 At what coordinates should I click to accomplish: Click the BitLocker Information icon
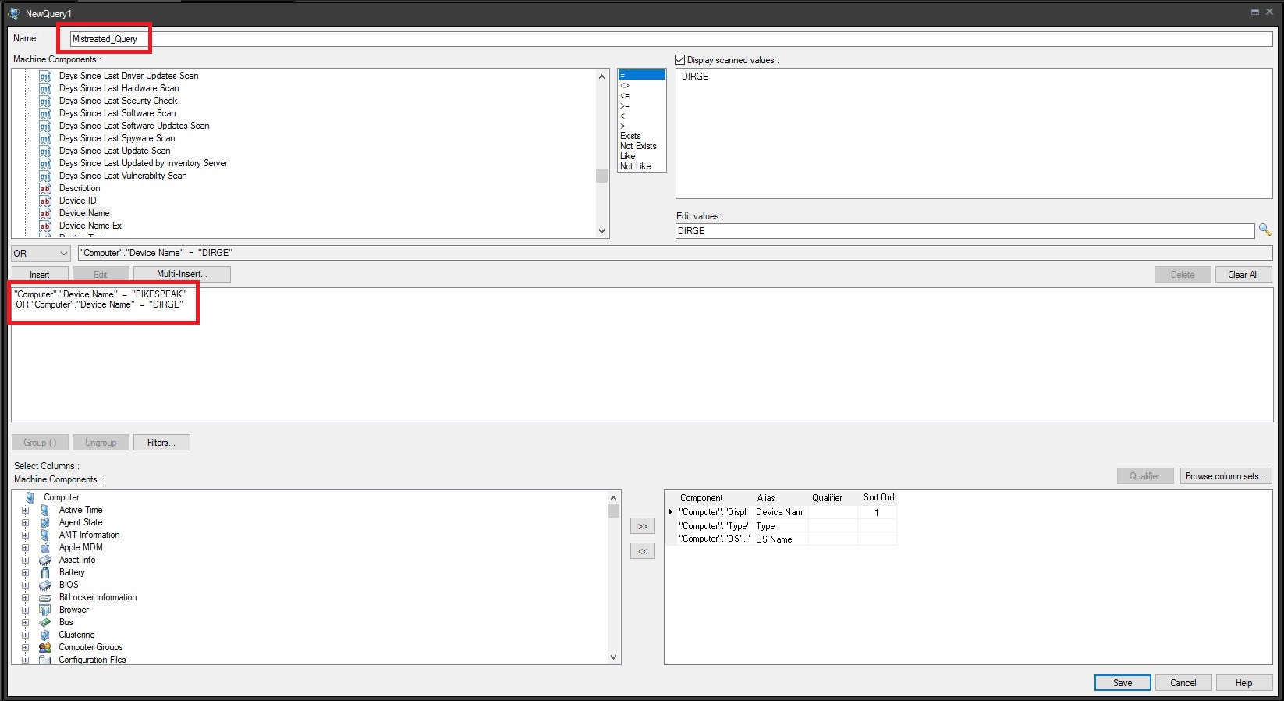tap(45, 597)
